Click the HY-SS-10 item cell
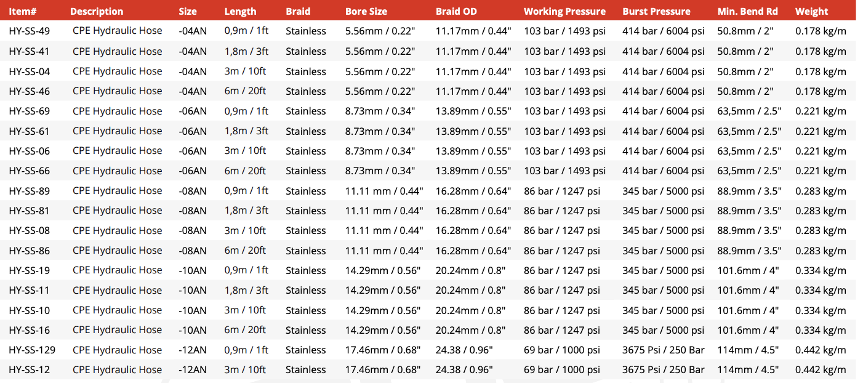This screenshot has height=383, width=863. click(x=30, y=310)
